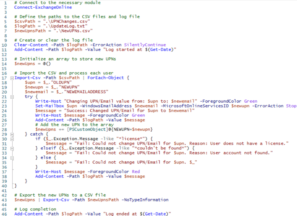Click the -WindowsEmailAddress parameter
This screenshot has width=297, height=216.
coord(106,106)
